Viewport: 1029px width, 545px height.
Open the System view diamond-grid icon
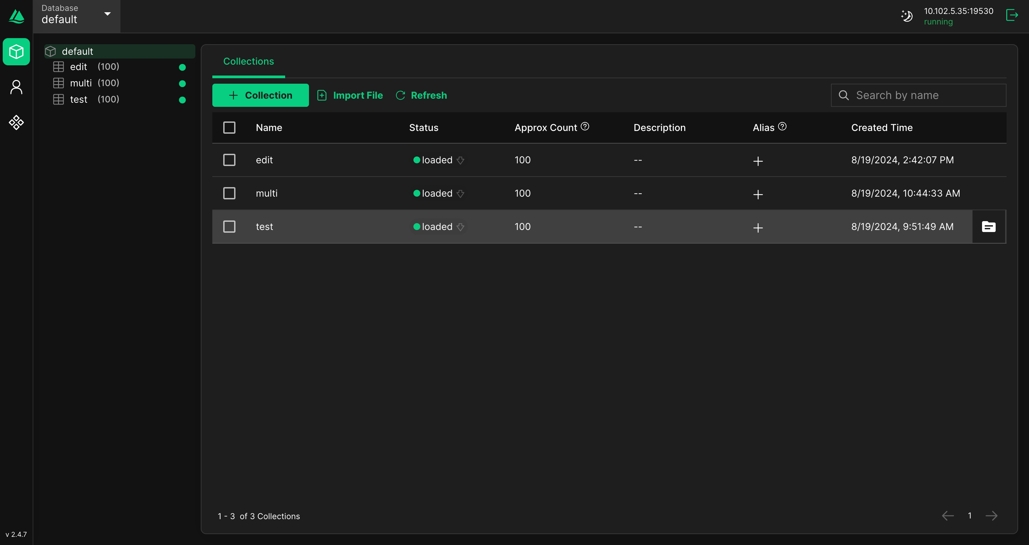click(x=16, y=122)
